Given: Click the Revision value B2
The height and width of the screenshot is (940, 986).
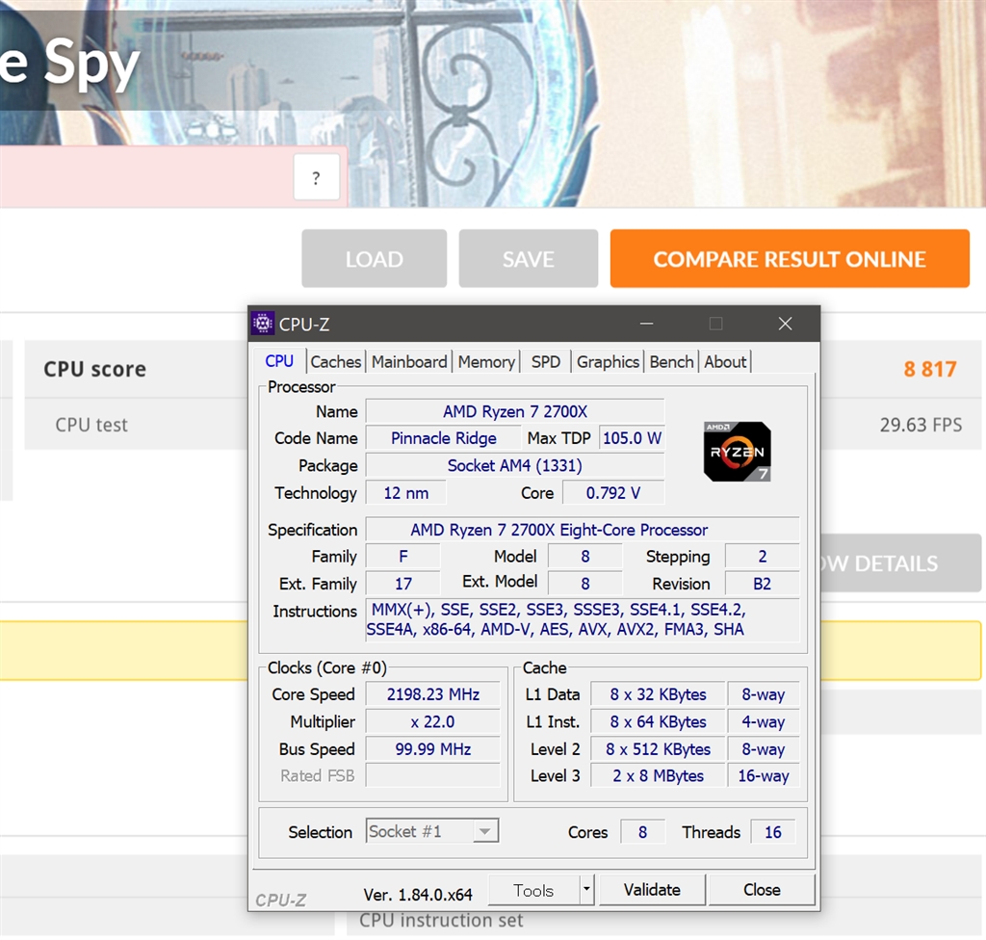Looking at the screenshot, I should pyautogui.click(x=763, y=584).
